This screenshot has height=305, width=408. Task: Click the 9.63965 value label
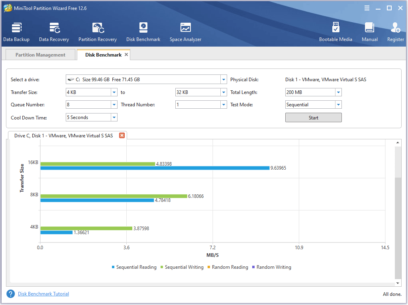[x=278, y=168]
